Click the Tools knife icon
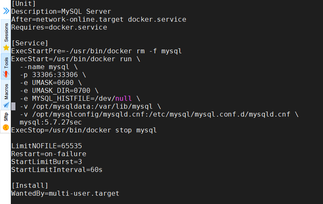The image size is (323, 204). click(6, 74)
